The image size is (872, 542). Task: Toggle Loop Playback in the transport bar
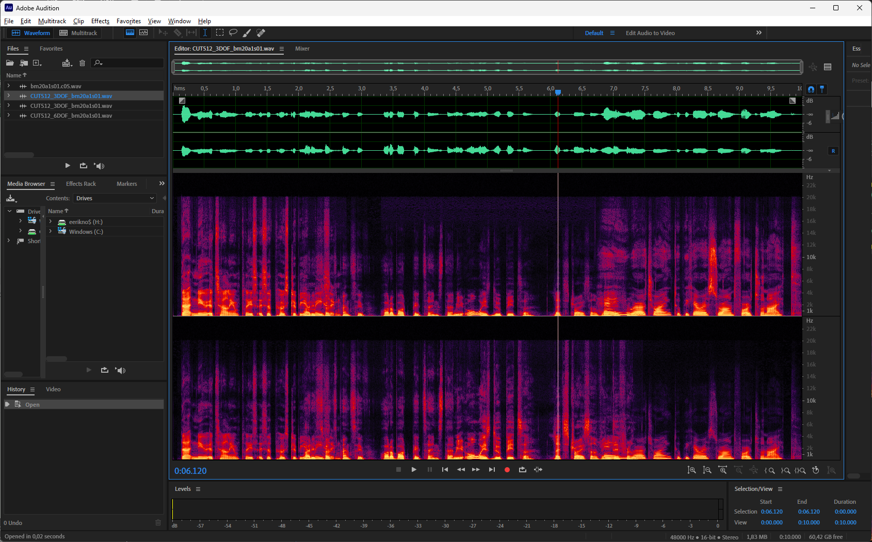click(523, 470)
